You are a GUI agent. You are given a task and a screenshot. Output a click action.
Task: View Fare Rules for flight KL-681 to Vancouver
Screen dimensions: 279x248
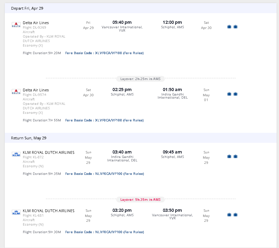click(x=133, y=232)
